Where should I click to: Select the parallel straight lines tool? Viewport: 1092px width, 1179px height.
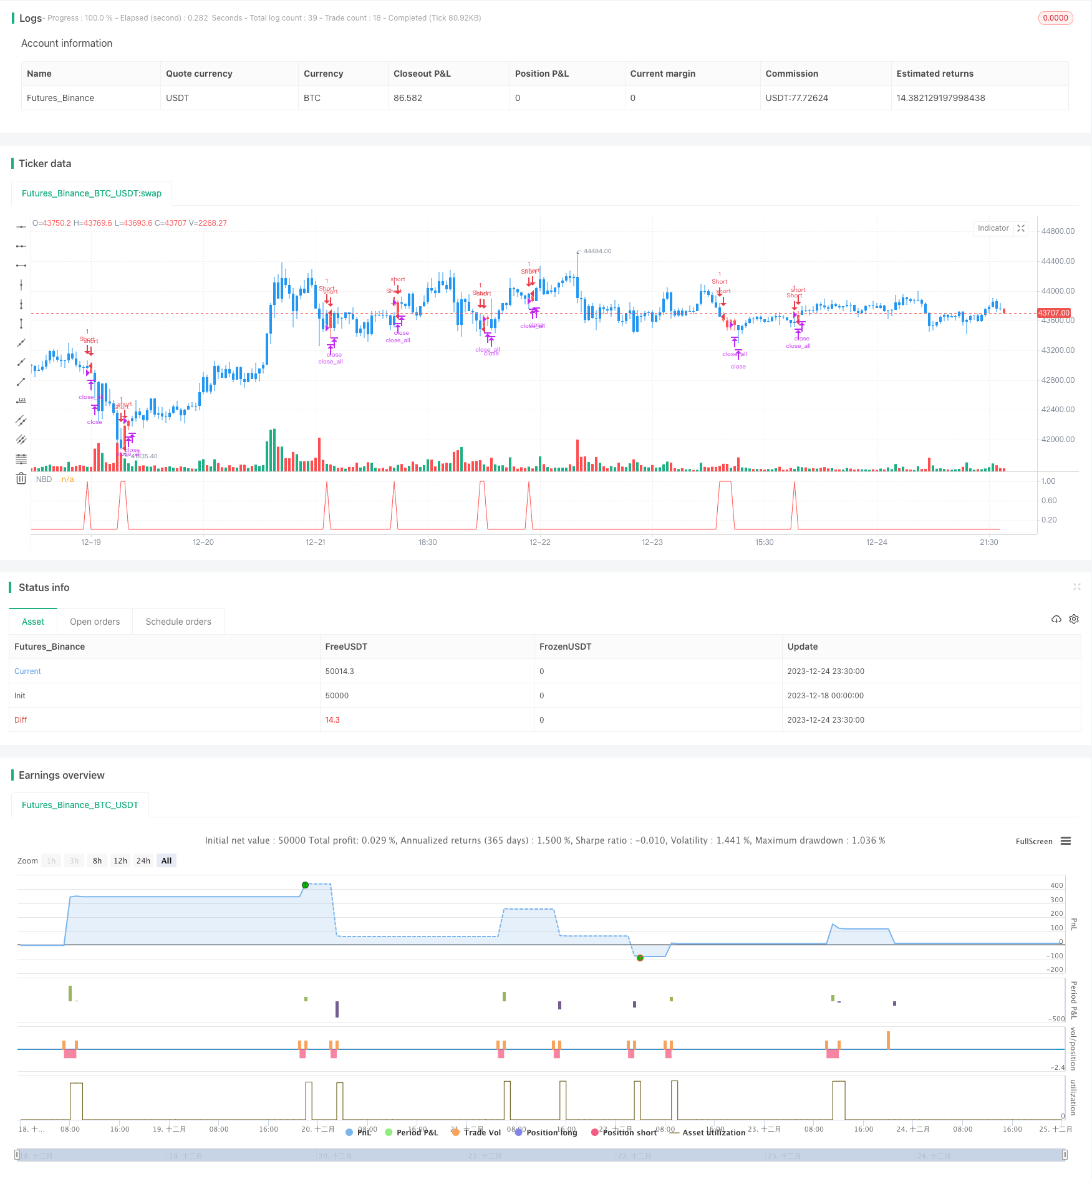coord(21,440)
